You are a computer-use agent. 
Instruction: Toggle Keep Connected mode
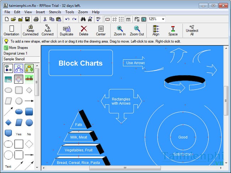point(31,30)
